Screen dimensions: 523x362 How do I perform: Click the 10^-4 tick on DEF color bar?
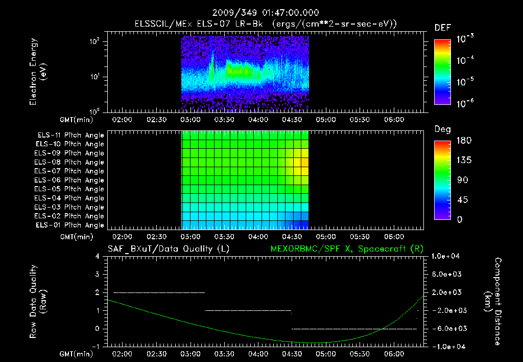(465, 60)
